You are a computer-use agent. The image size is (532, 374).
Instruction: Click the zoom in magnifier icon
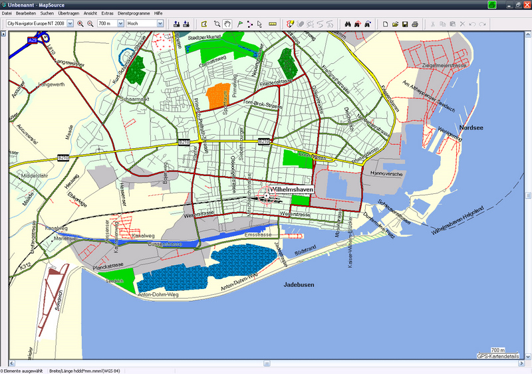80,24
